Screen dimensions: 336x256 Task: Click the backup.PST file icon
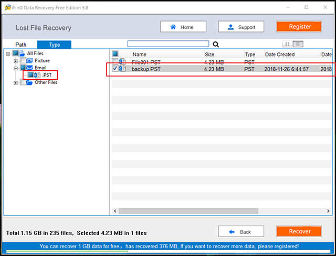click(122, 69)
